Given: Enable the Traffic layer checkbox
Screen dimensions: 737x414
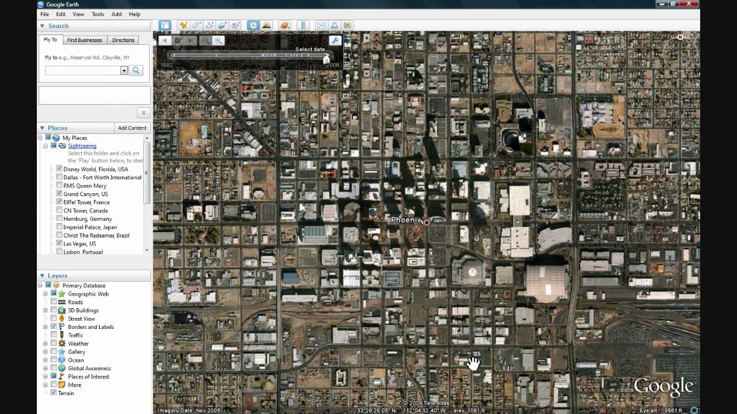Looking at the screenshot, I should [54, 335].
